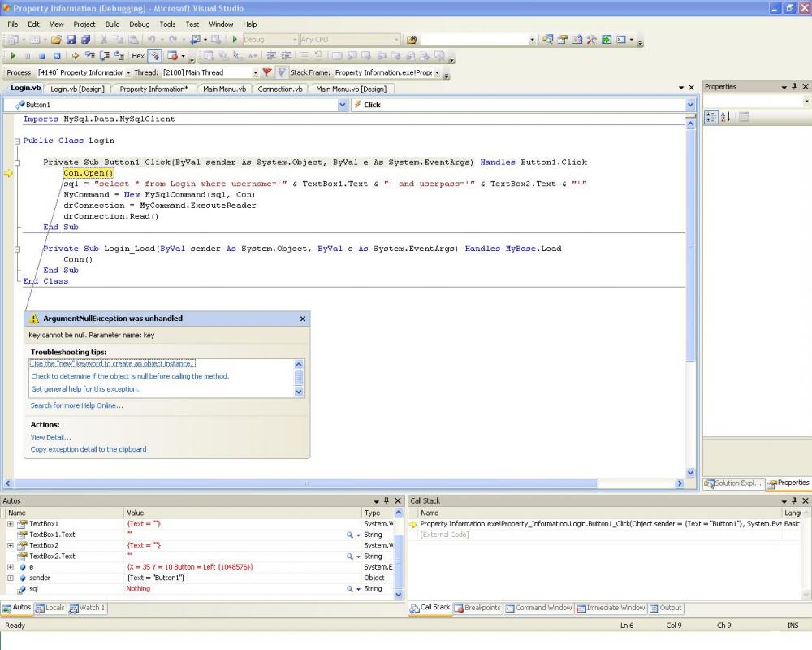The image size is (812, 650).
Task: Open the Build menu
Action: (x=112, y=24)
